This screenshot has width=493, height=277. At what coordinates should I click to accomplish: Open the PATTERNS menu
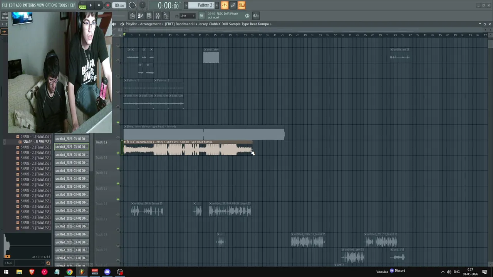point(29,5)
